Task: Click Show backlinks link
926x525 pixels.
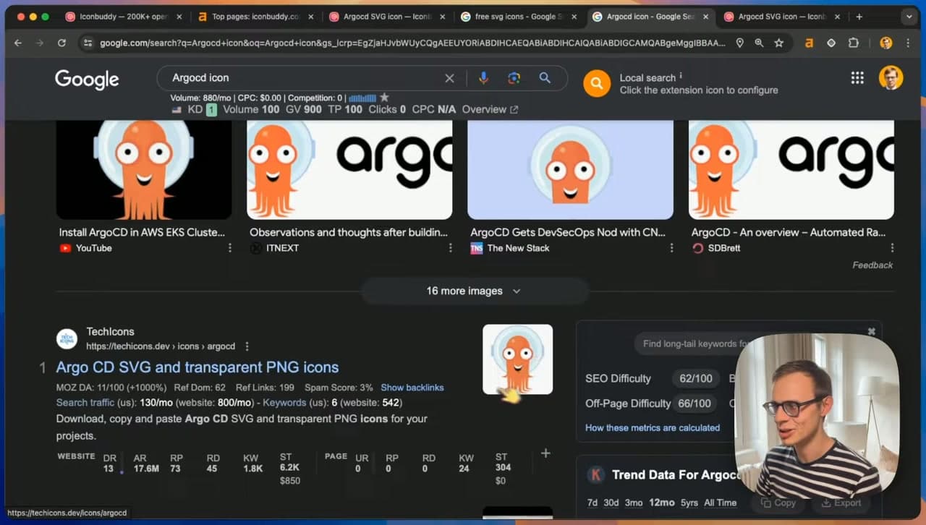Action: tap(412, 388)
